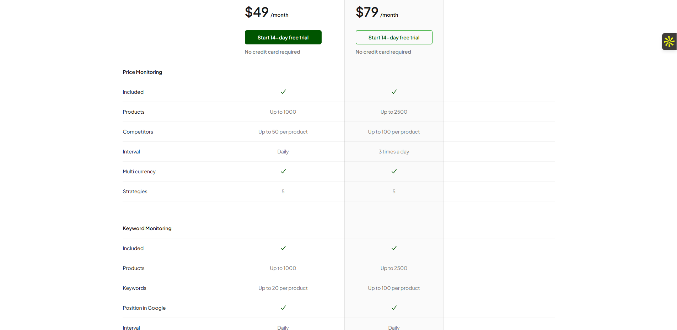Click Price Monitoring Included checkmark for $49 plan
677x330 pixels.
pos(283,92)
